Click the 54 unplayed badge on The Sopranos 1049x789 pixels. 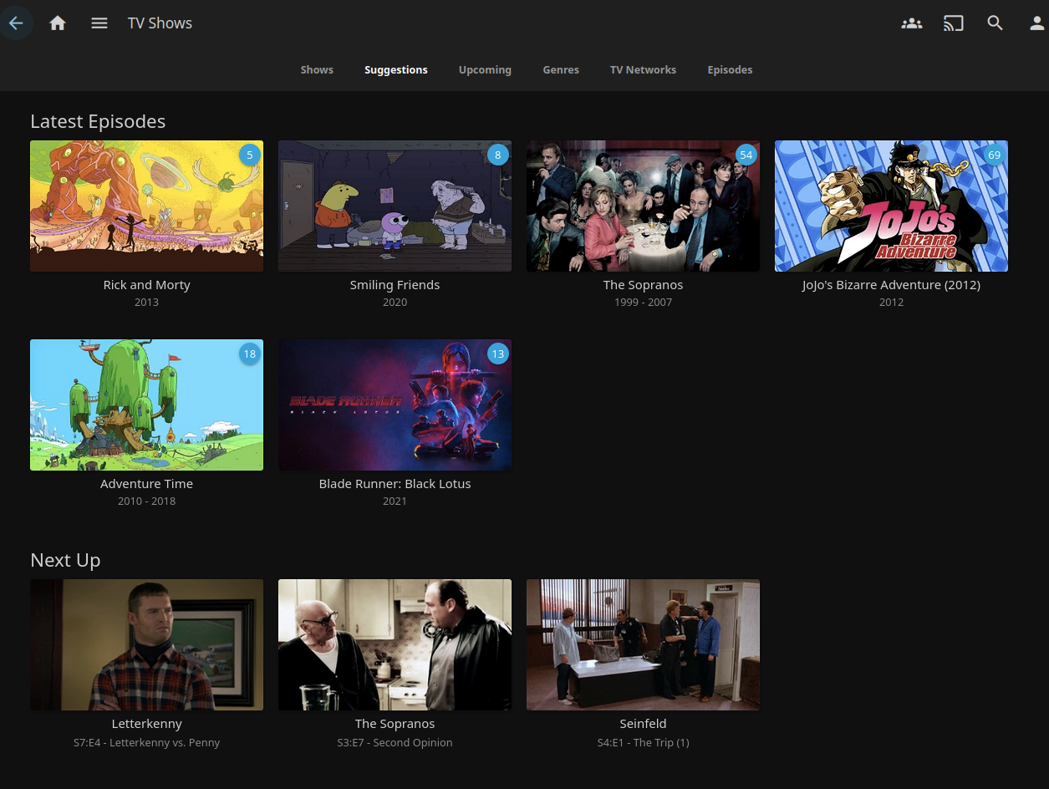click(746, 155)
